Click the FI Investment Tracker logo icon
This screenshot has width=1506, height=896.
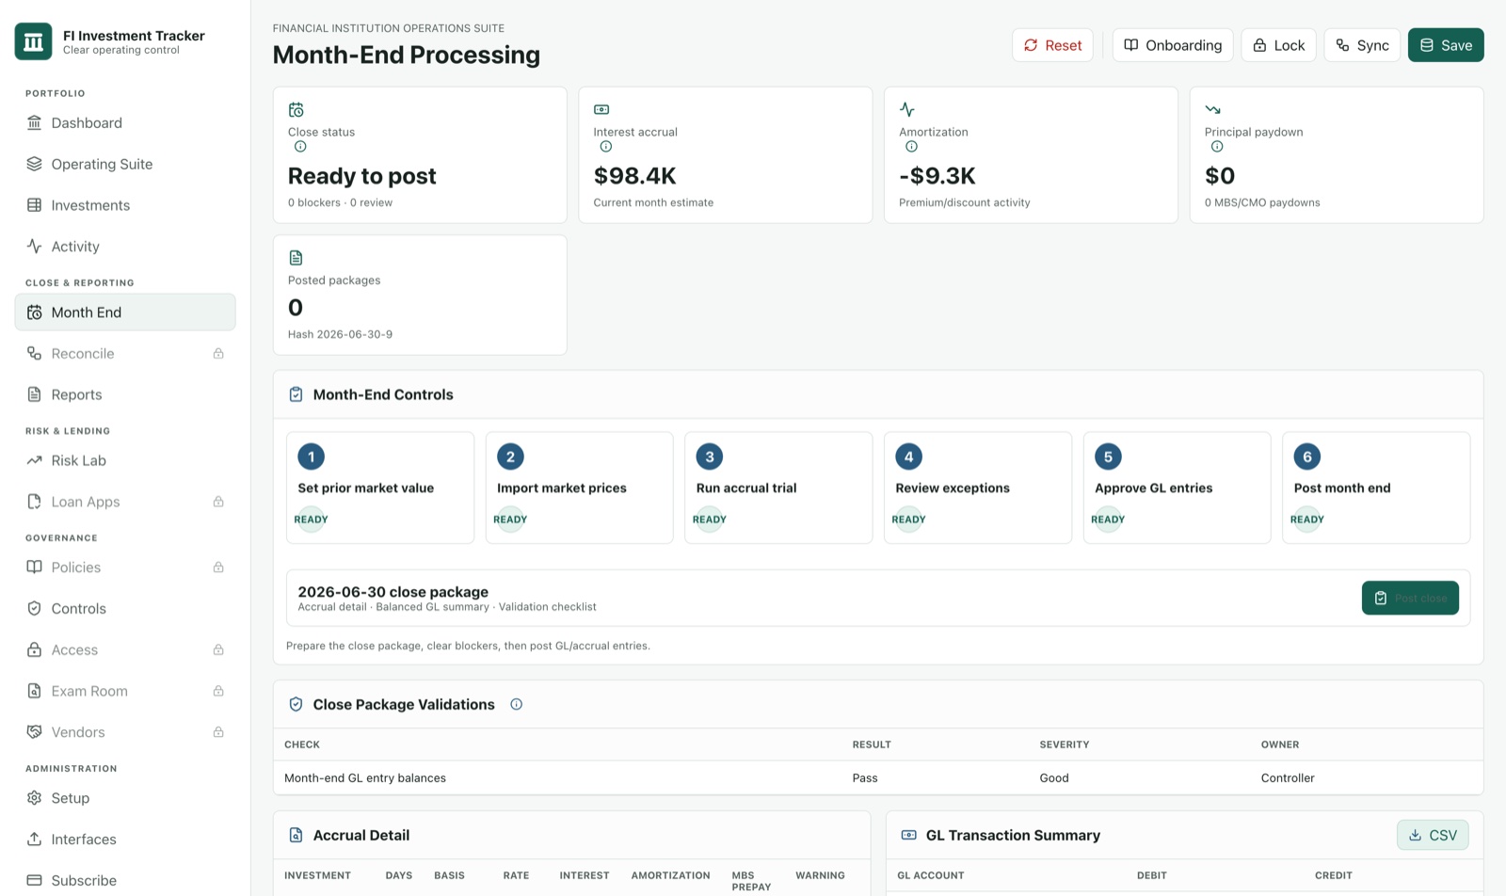[x=34, y=41]
